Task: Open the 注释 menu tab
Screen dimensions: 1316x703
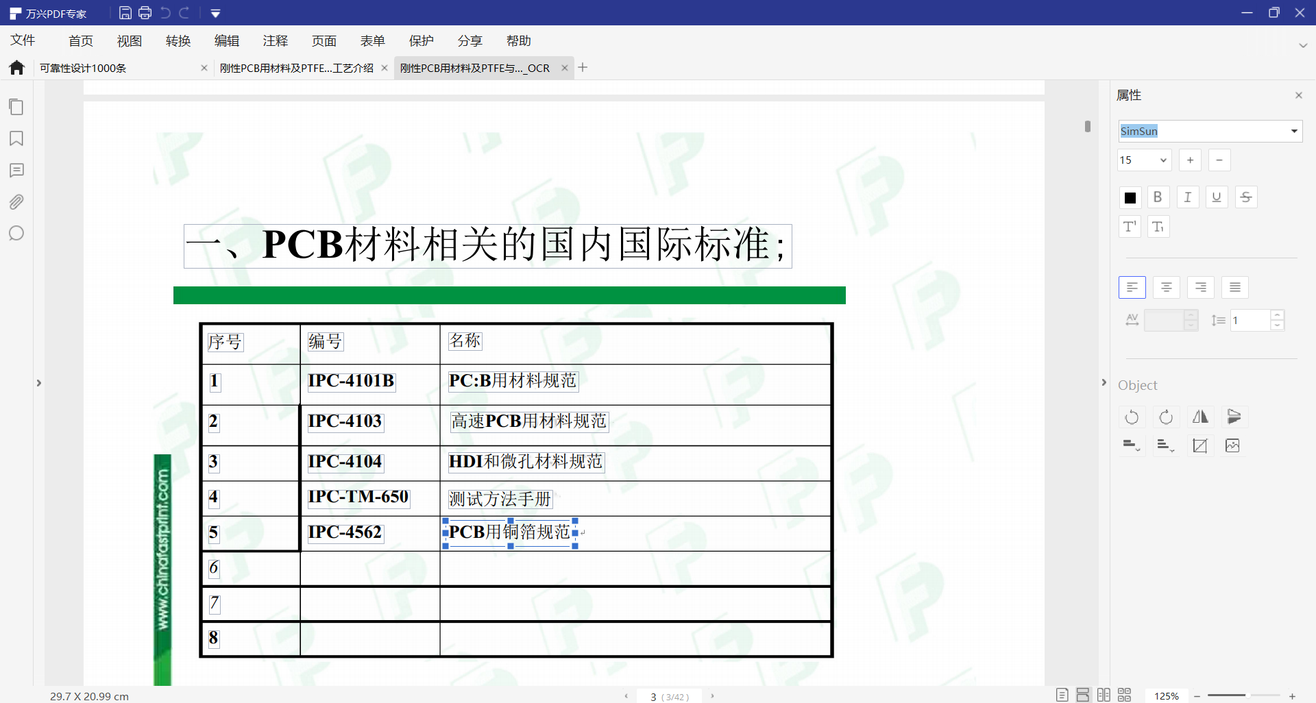Action: pyautogui.click(x=276, y=41)
